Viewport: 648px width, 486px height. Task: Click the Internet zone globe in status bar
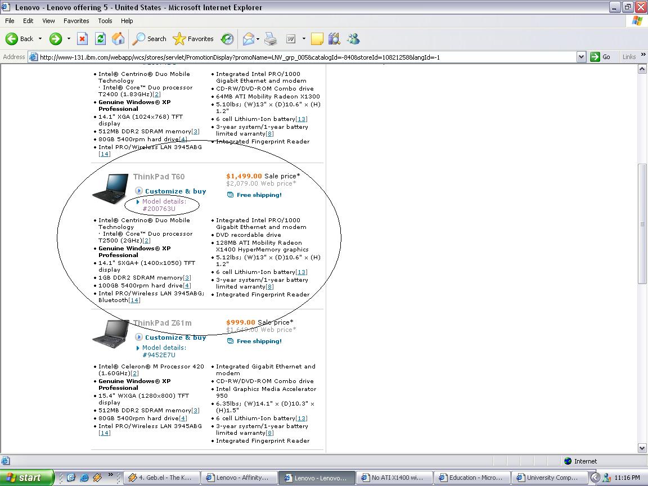pos(568,461)
